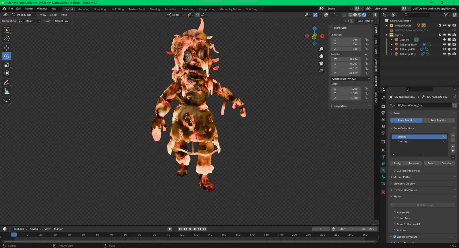Image resolution: width=459 pixels, height=248 pixels.
Task: Open the File menu
Action: 11,9
